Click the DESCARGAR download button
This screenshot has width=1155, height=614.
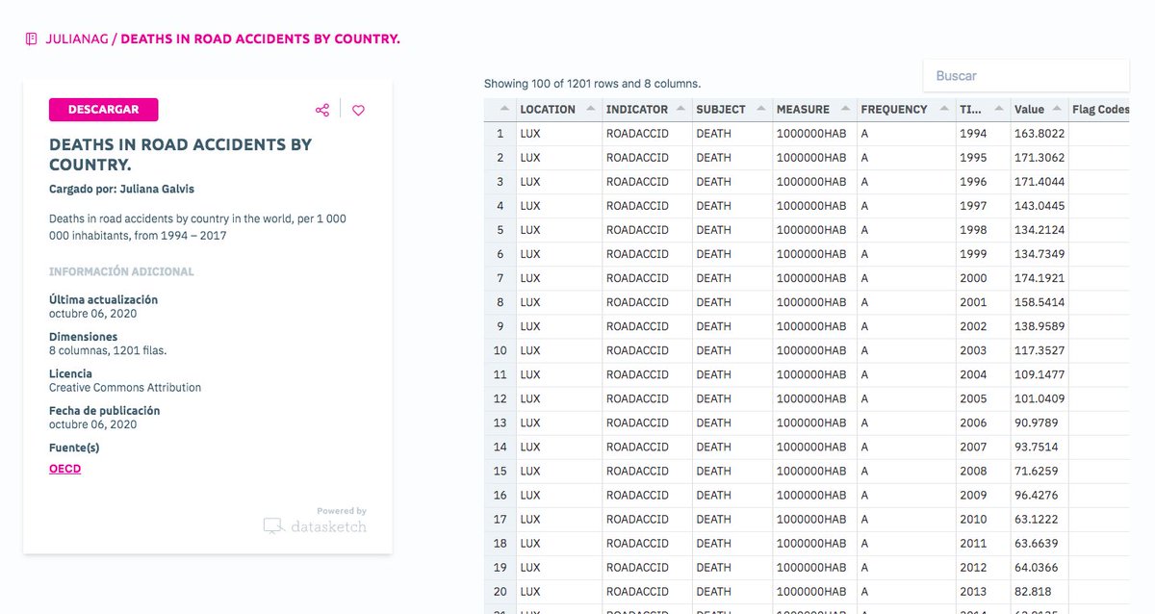click(104, 110)
